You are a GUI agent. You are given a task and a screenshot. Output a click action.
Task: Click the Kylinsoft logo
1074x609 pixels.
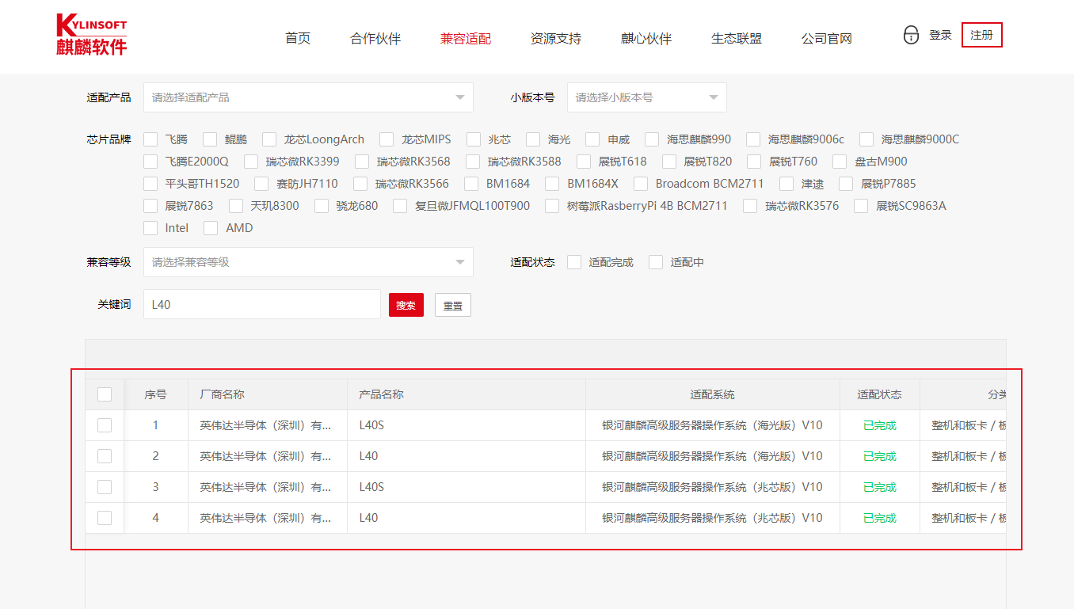pyautogui.click(x=92, y=35)
